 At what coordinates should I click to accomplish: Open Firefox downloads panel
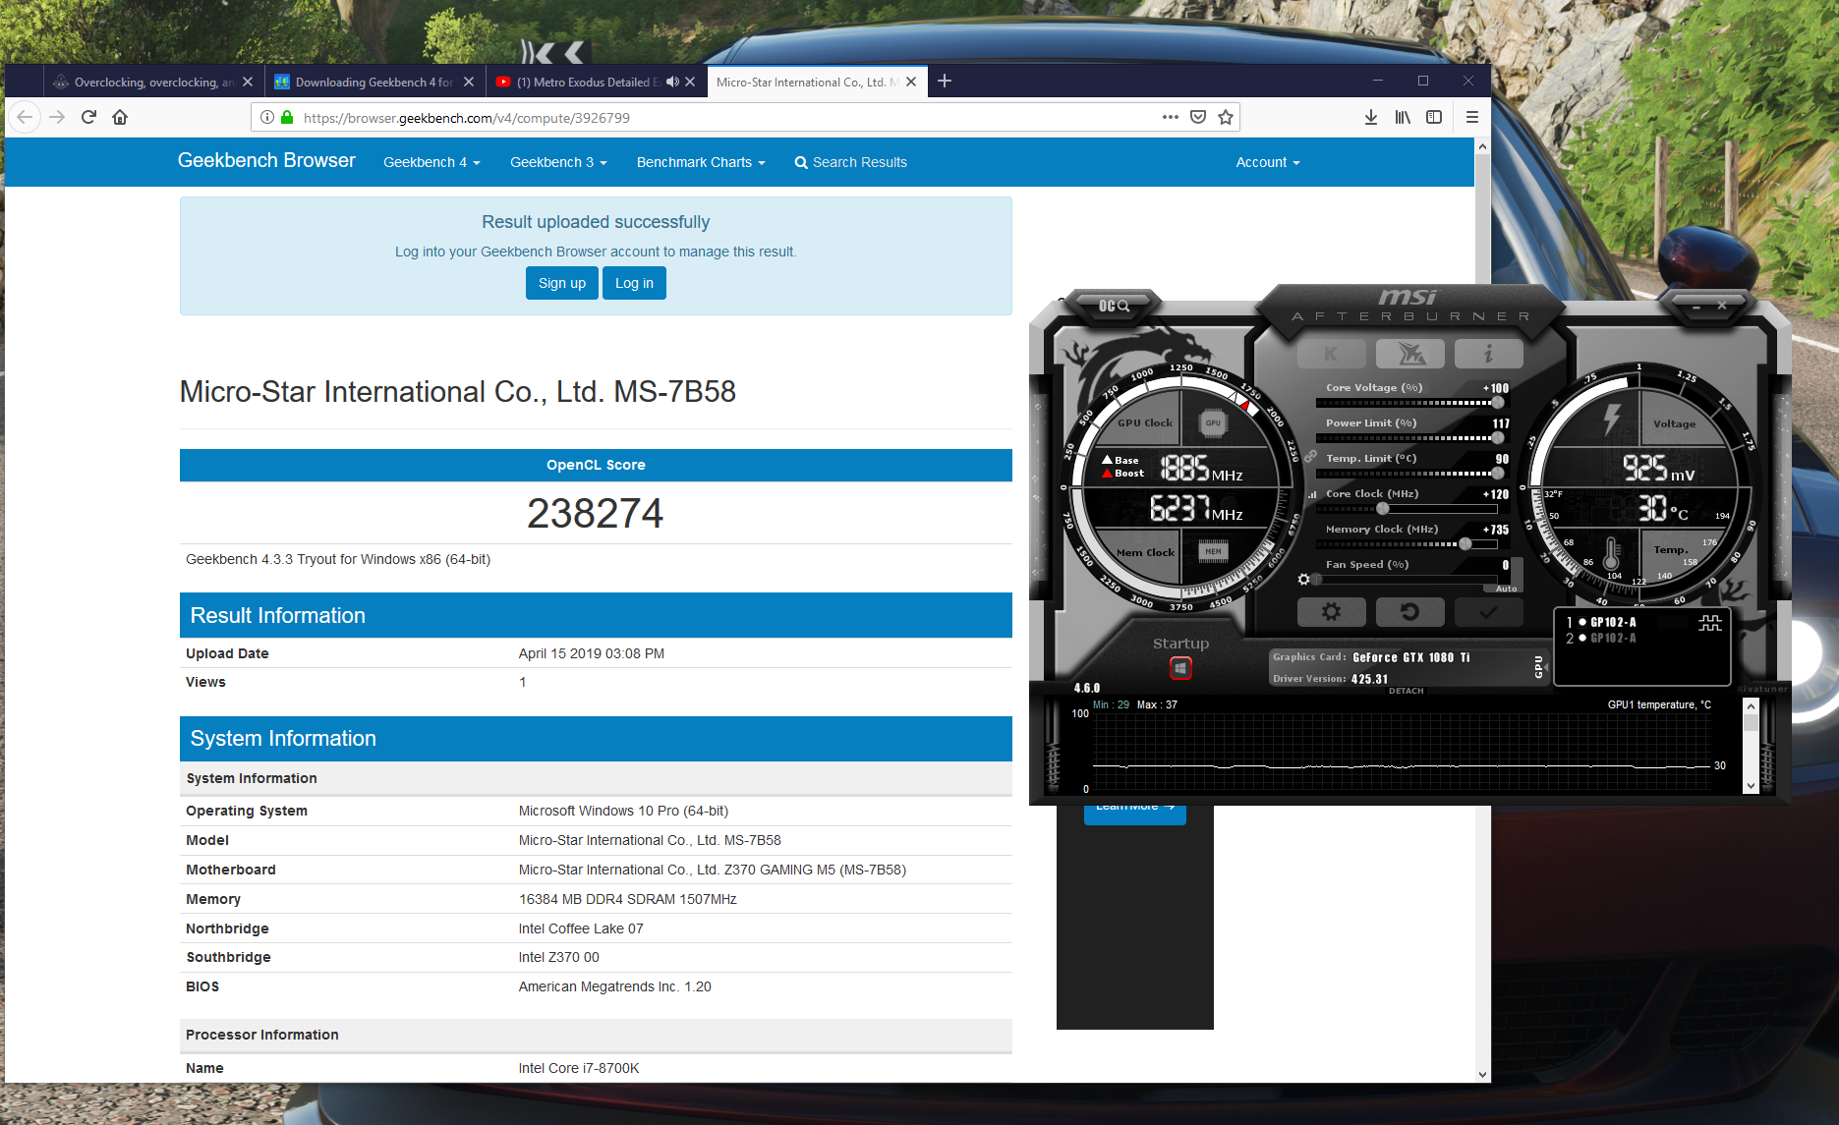1370,117
